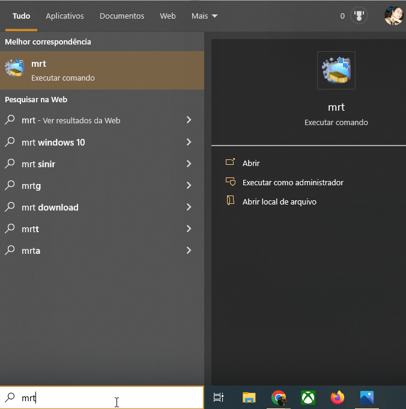Viewport: 406px width, 409px height.
Task: Click the search icon beside mrta
Action: click(10, 250)
